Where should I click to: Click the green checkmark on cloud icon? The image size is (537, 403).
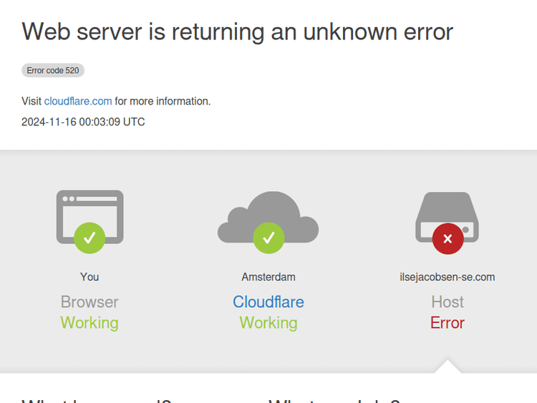coord(268,238)
